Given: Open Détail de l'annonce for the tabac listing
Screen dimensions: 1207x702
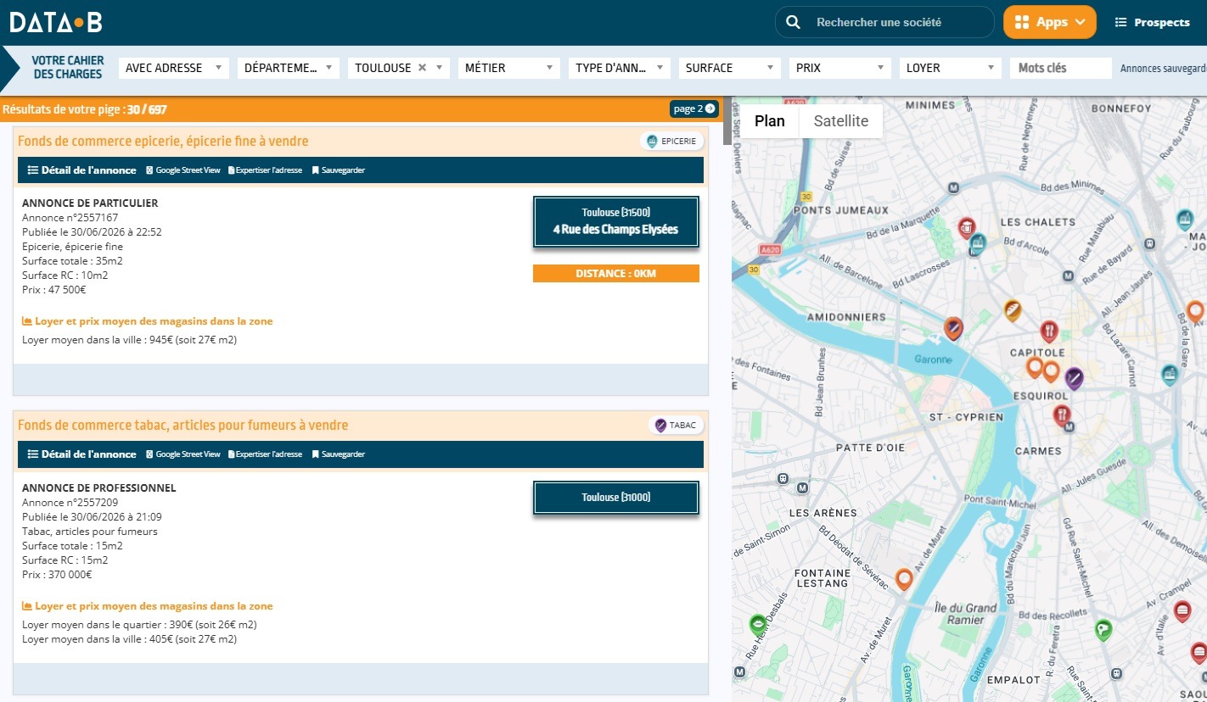Looking at the screenshot, I should tap(81, 454).
